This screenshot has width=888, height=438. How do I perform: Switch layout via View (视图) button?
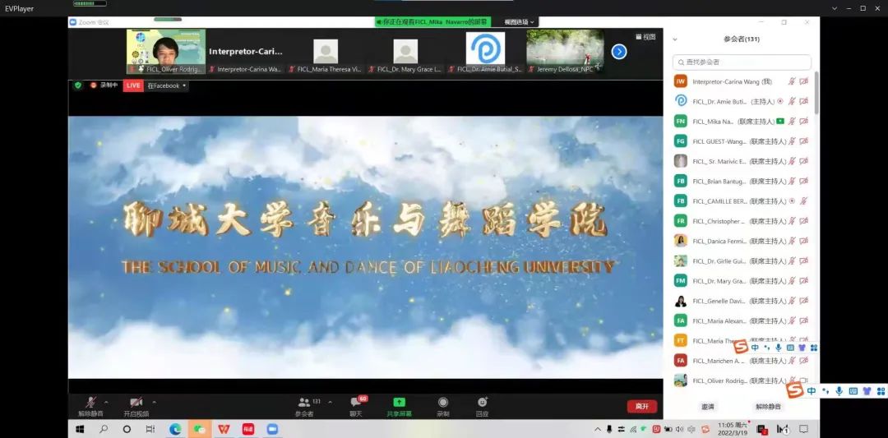coord(645,37)
